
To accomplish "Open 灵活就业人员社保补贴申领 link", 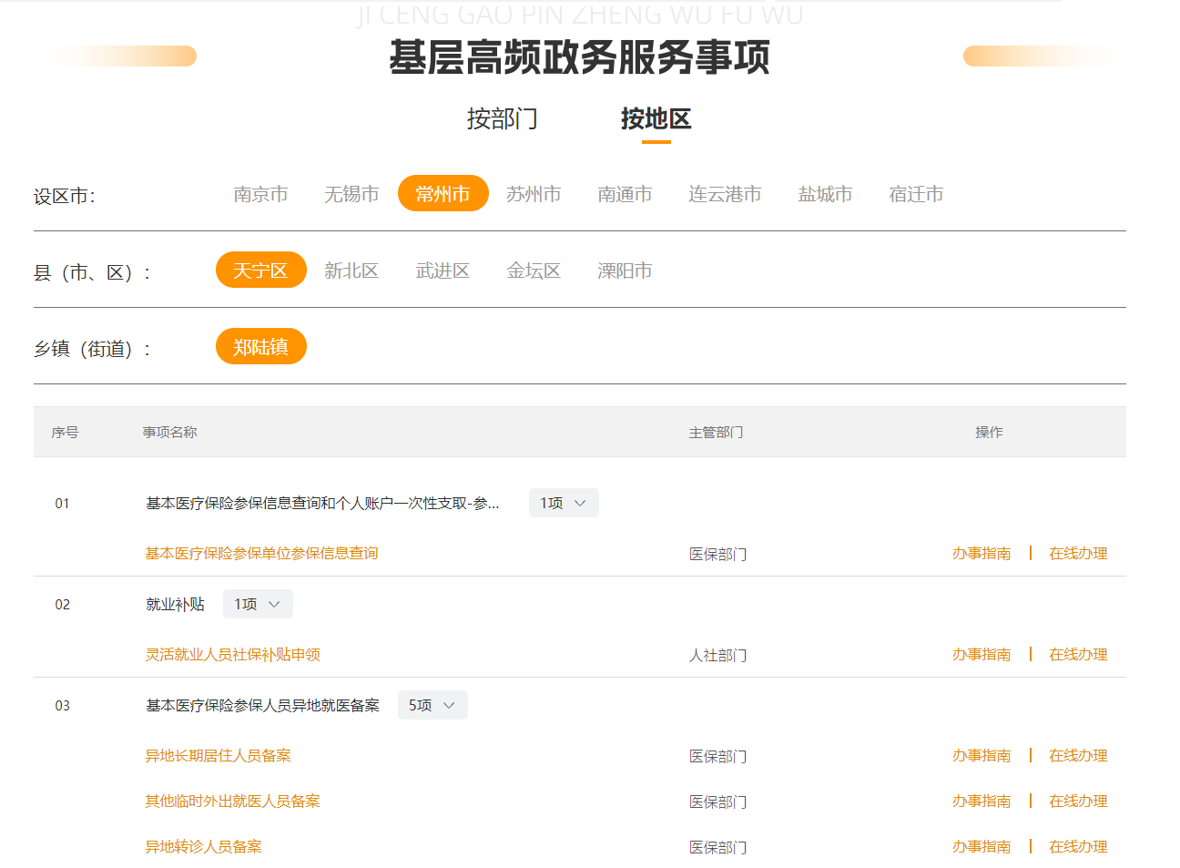I will click(x=232, y=654).
